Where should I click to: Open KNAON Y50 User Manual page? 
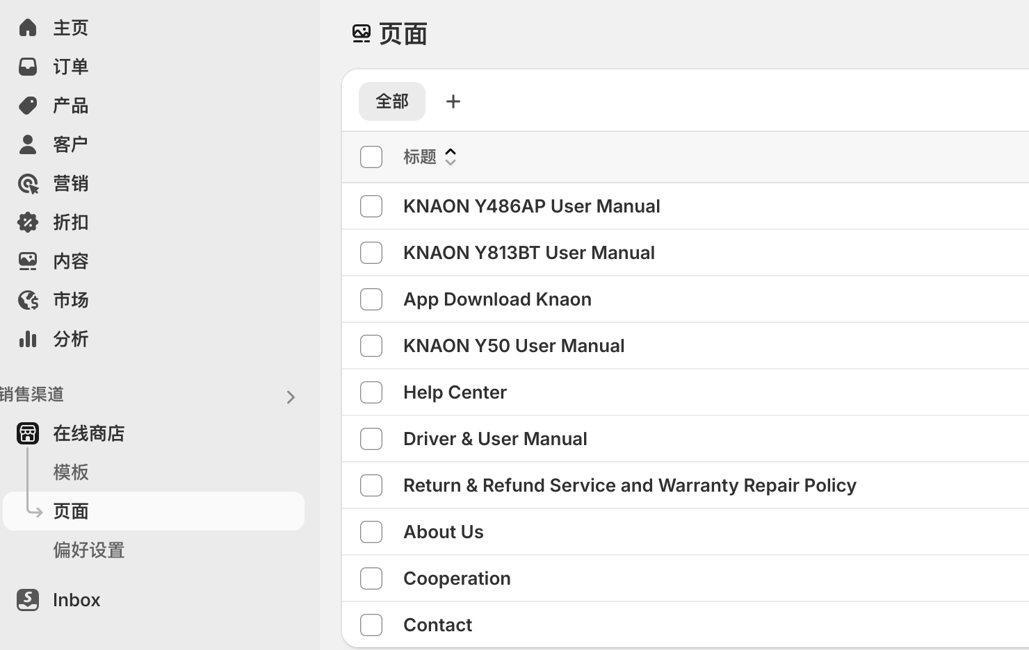[514, 346]
